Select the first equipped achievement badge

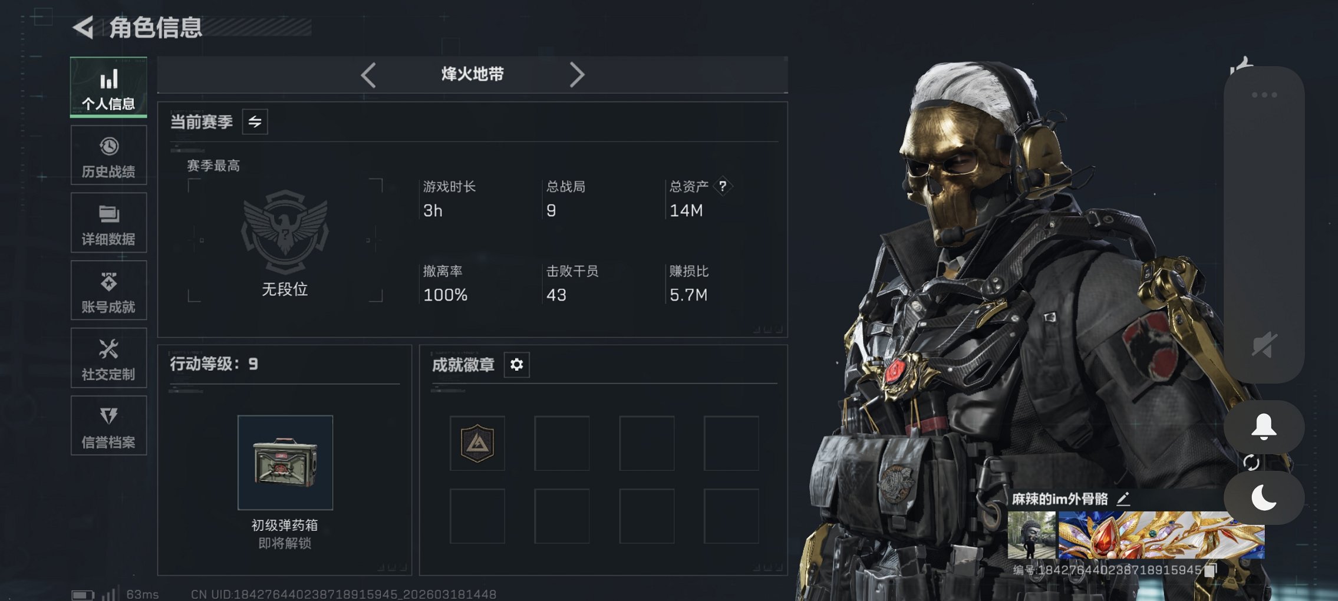(477, 443)
